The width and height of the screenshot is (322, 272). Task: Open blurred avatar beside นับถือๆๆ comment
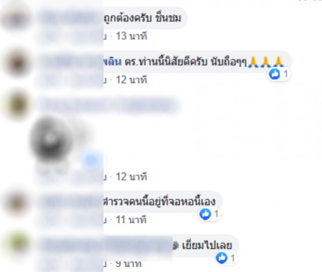click(17, 63)
